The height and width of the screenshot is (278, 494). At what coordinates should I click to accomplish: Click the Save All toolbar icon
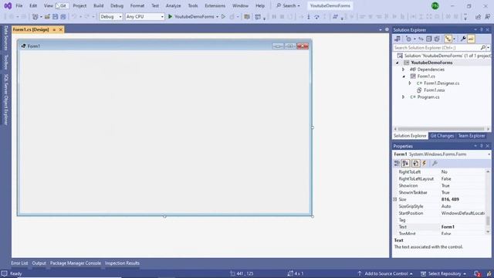coord(63,17)
